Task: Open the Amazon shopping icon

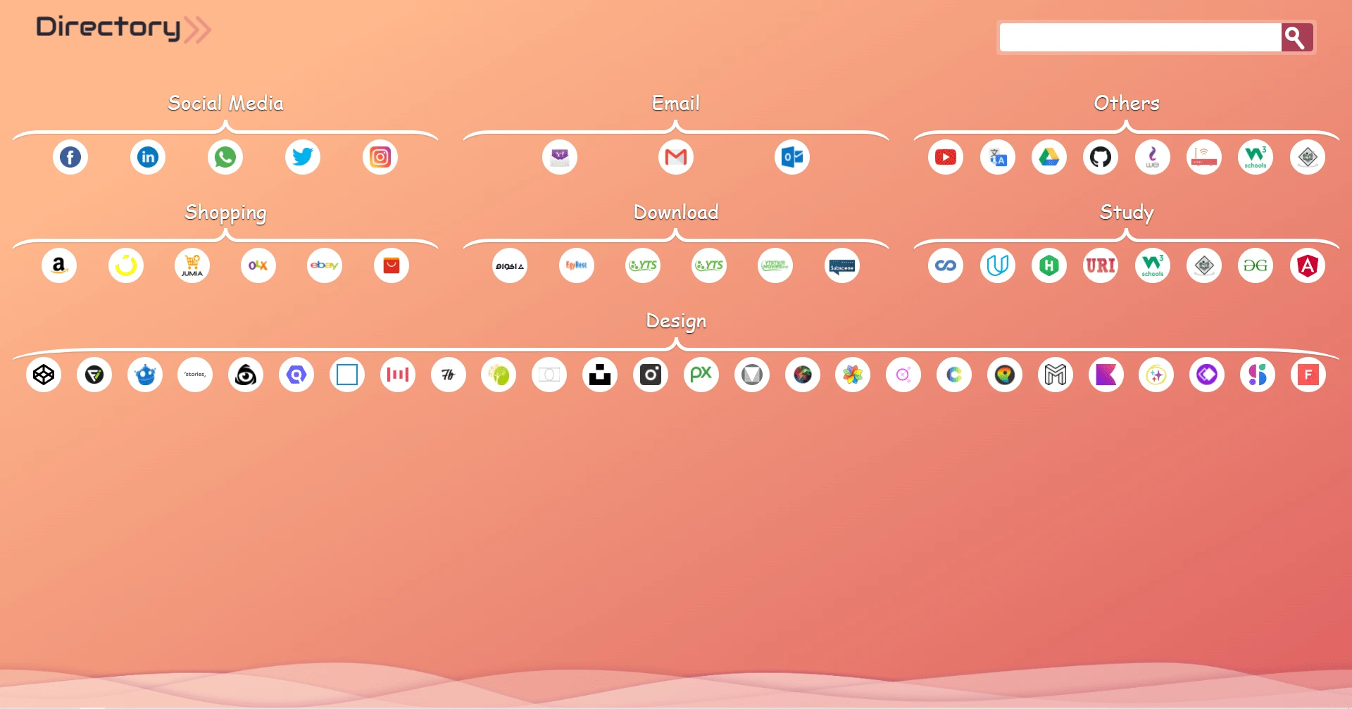Action: [x=59, y=265]
